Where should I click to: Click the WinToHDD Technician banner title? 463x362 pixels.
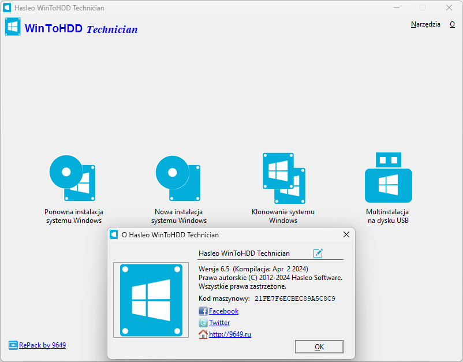(x=81, y=29)
